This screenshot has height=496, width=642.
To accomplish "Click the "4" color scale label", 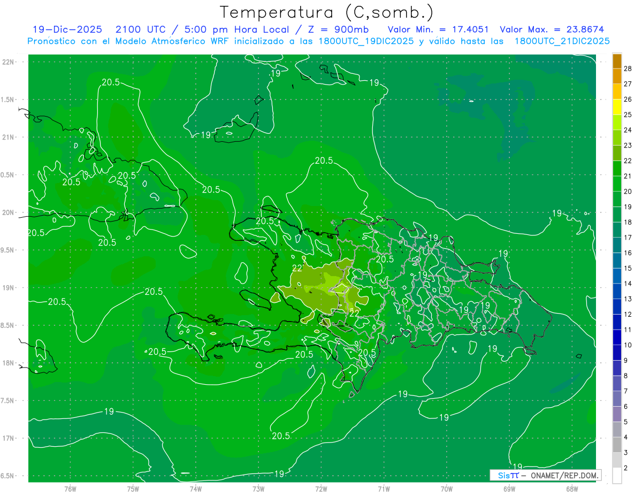I will tap(626, 438).
